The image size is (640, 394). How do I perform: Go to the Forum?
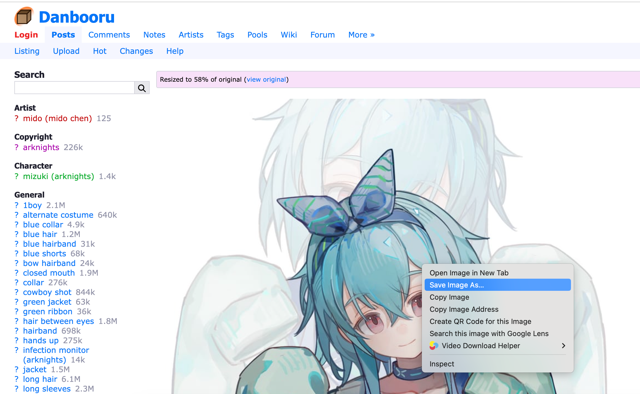coord(322,35)
